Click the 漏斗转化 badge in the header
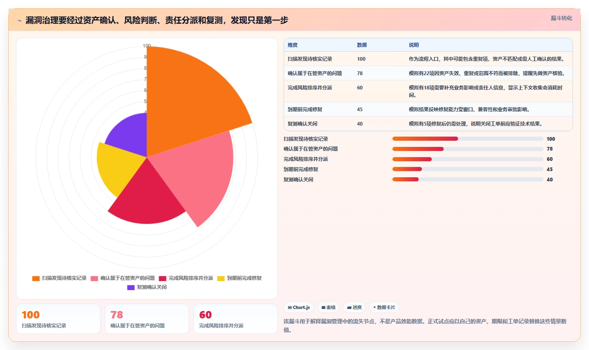The width and height of the screenshot is (589, 350). click(561, 18)
